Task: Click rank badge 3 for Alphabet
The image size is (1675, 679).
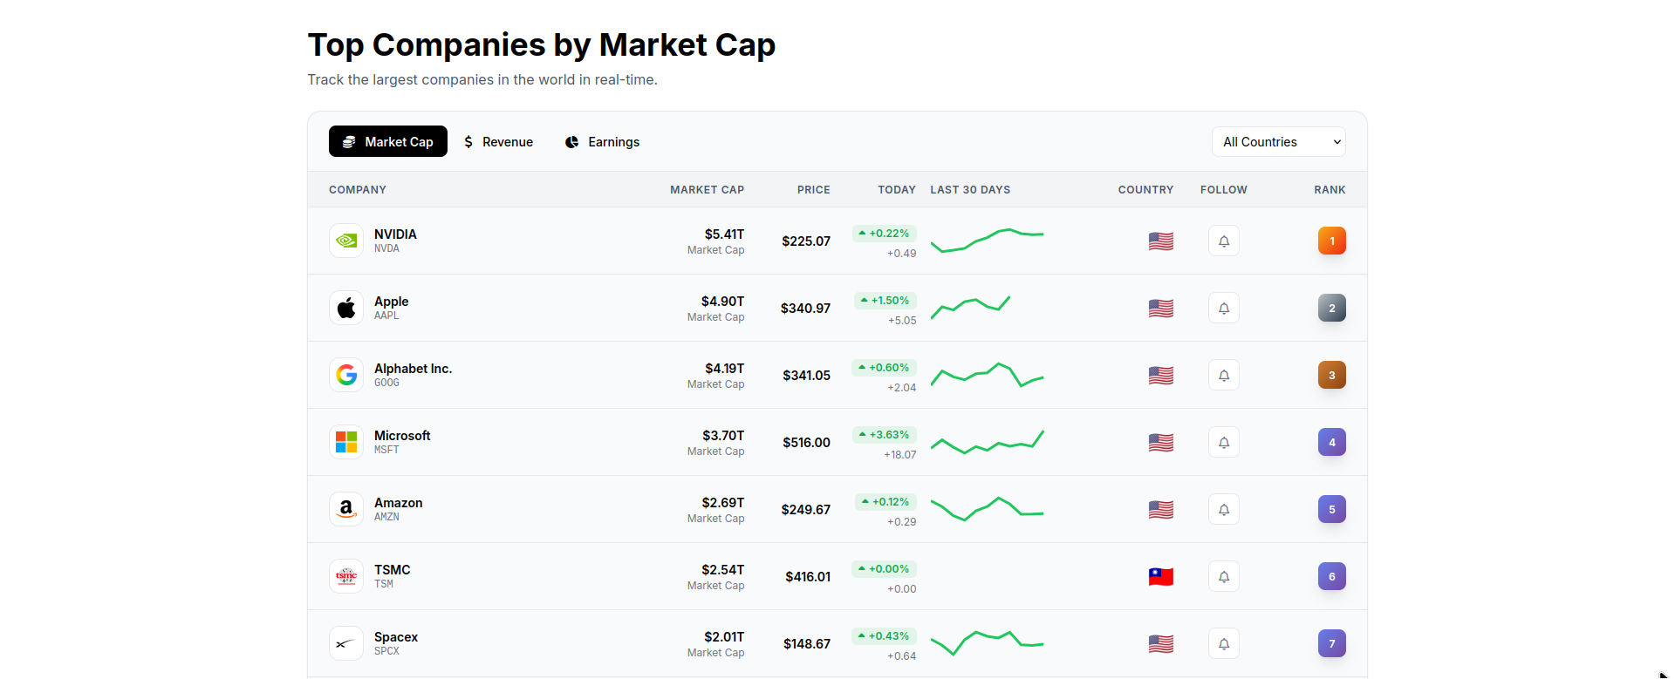Action: [1332, 375]
